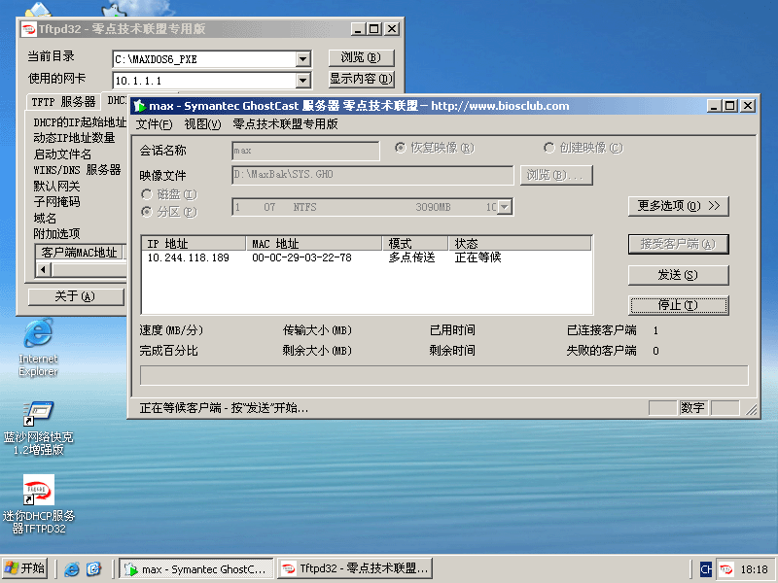Click the transfer progress bar

tap(444, 376)
